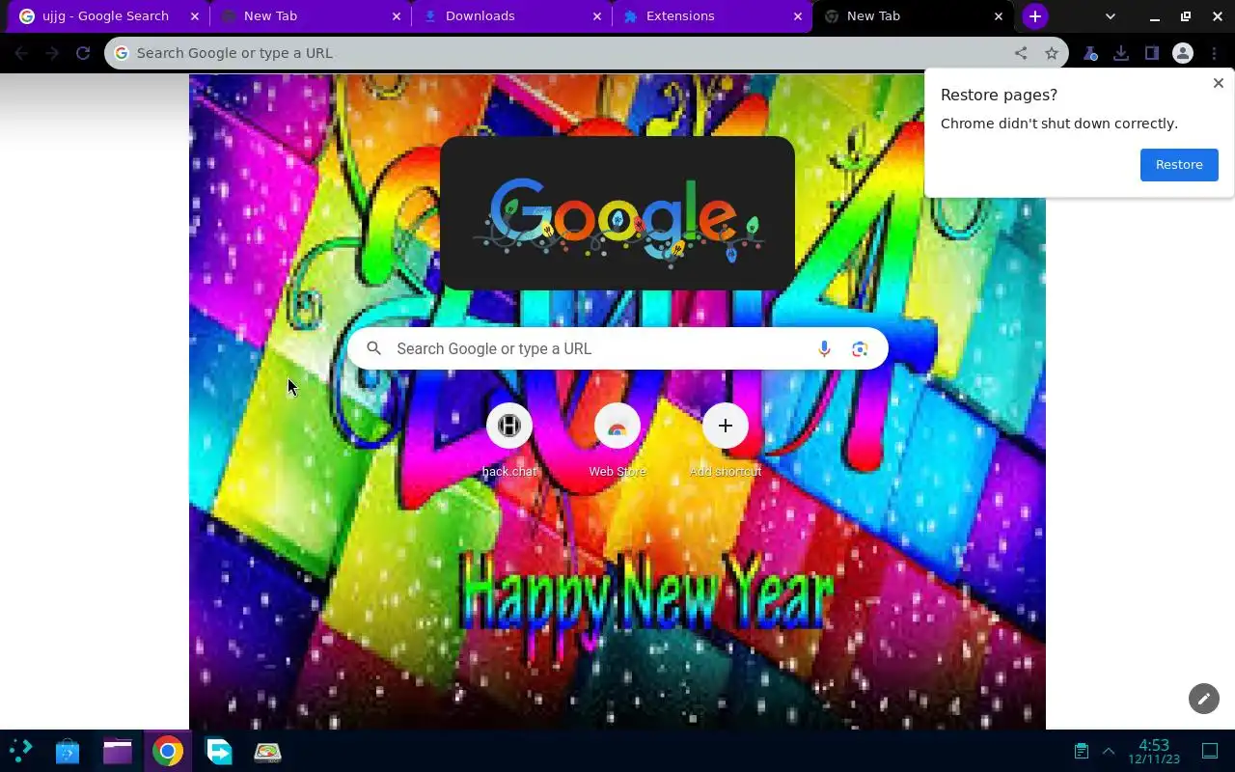The width and height of the screenshot is (1235, 772).
Task: Close the ujjg - Google Search tab
Action: coord(196,16)
